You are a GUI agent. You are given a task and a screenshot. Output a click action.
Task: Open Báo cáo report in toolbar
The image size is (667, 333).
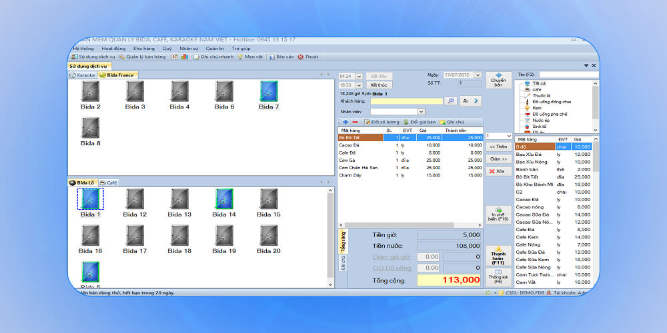click(x=281, y=57)
